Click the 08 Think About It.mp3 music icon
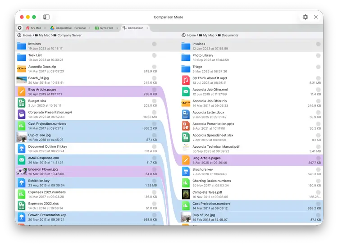 pyautogui.click(x=186, y=80)
